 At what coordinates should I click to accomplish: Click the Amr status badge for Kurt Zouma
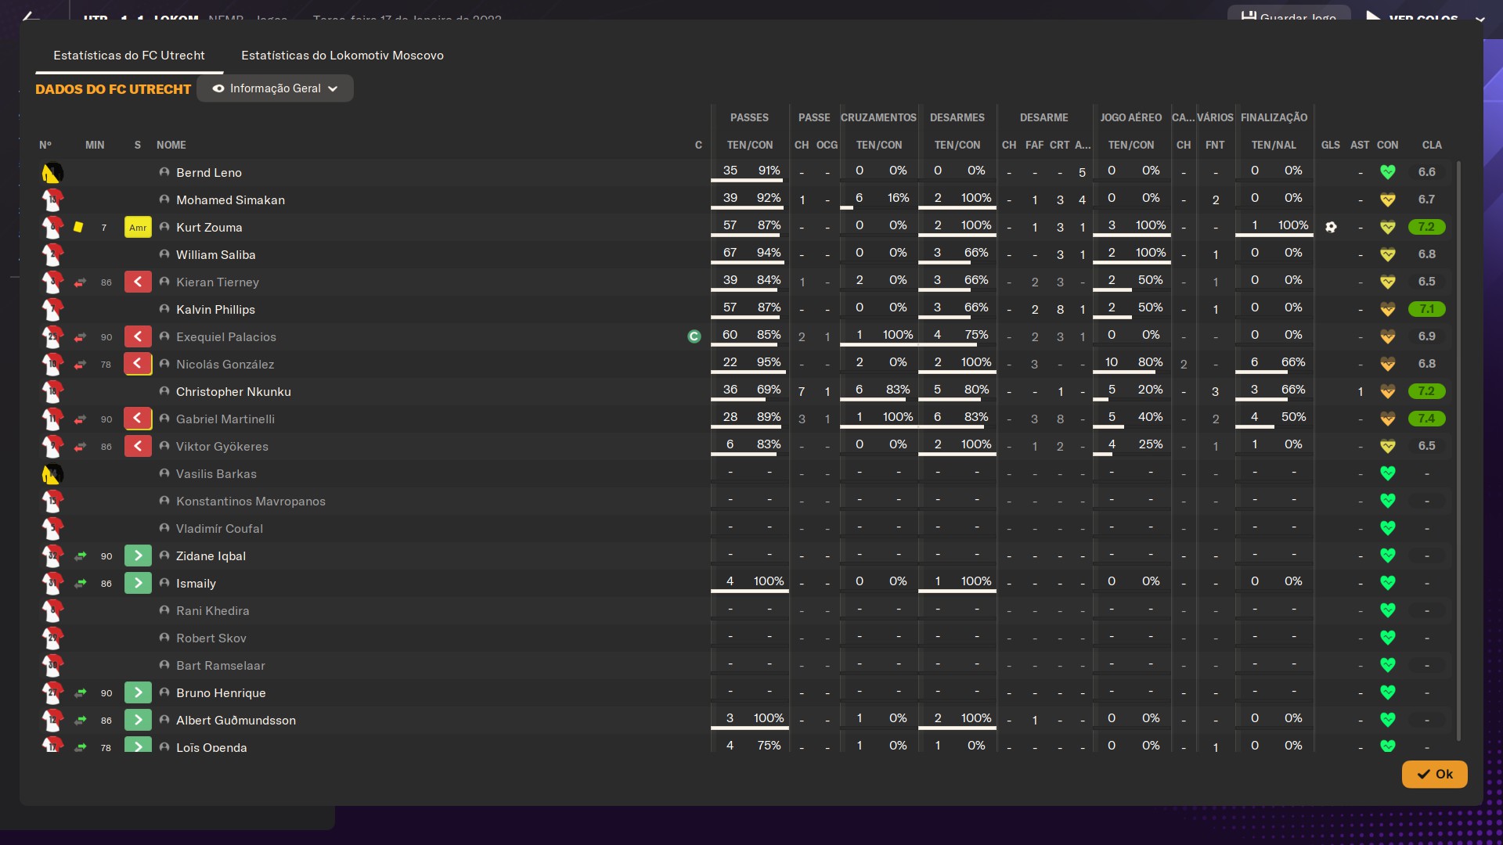138,228
